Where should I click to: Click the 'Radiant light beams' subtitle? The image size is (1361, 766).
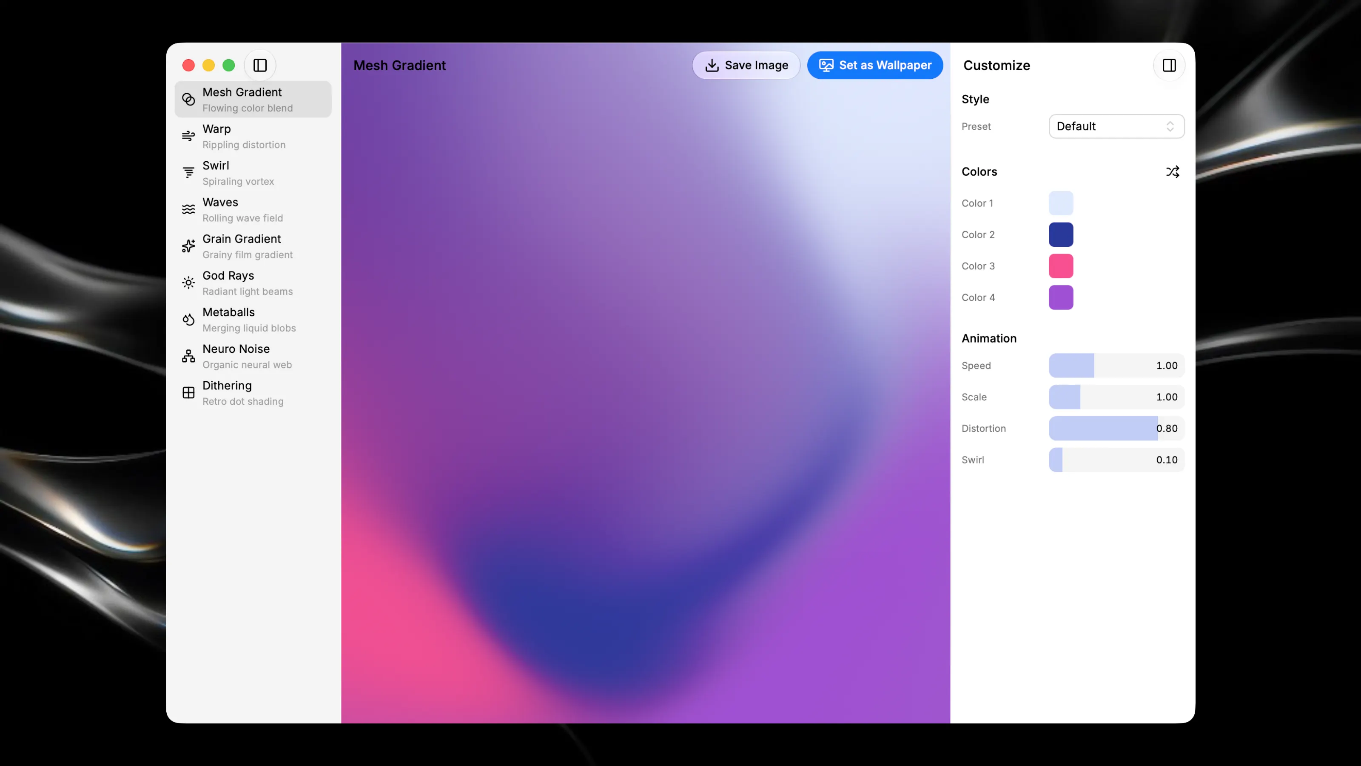(247, 292)
